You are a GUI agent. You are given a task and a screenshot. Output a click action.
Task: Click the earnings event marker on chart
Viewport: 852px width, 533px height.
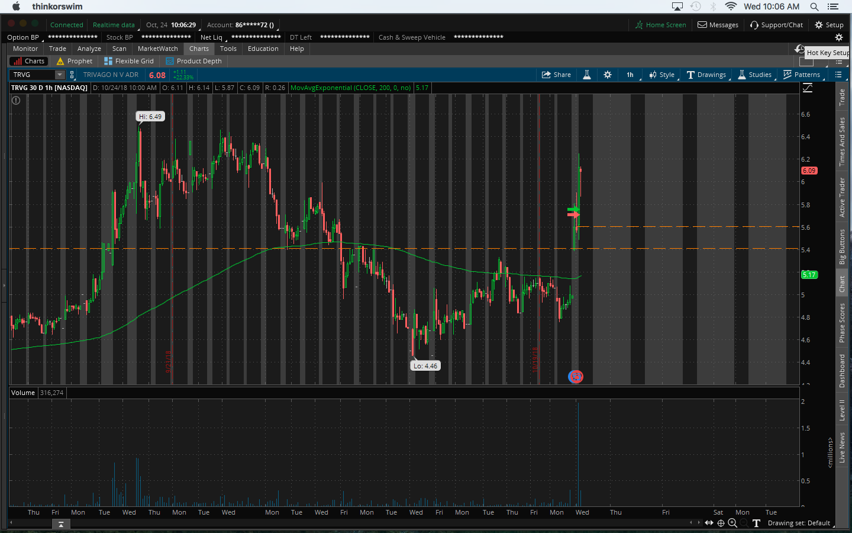point(576,376)
